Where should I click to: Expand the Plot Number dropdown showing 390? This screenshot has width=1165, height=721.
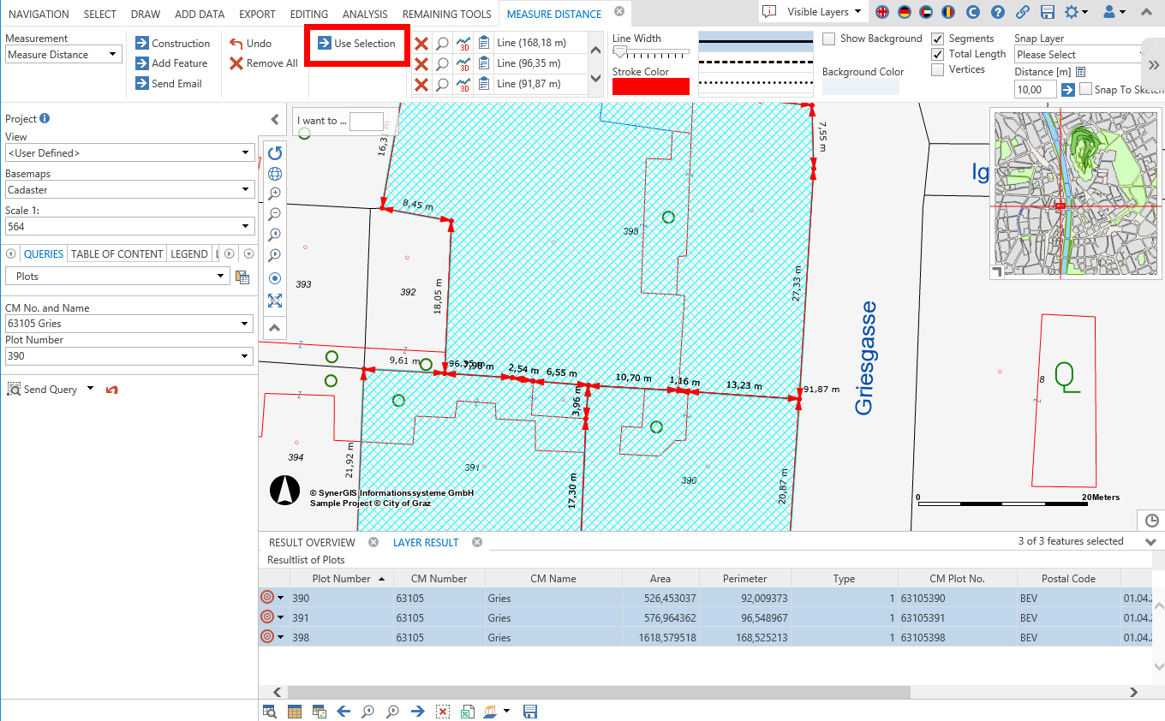(x=128, y=355)
